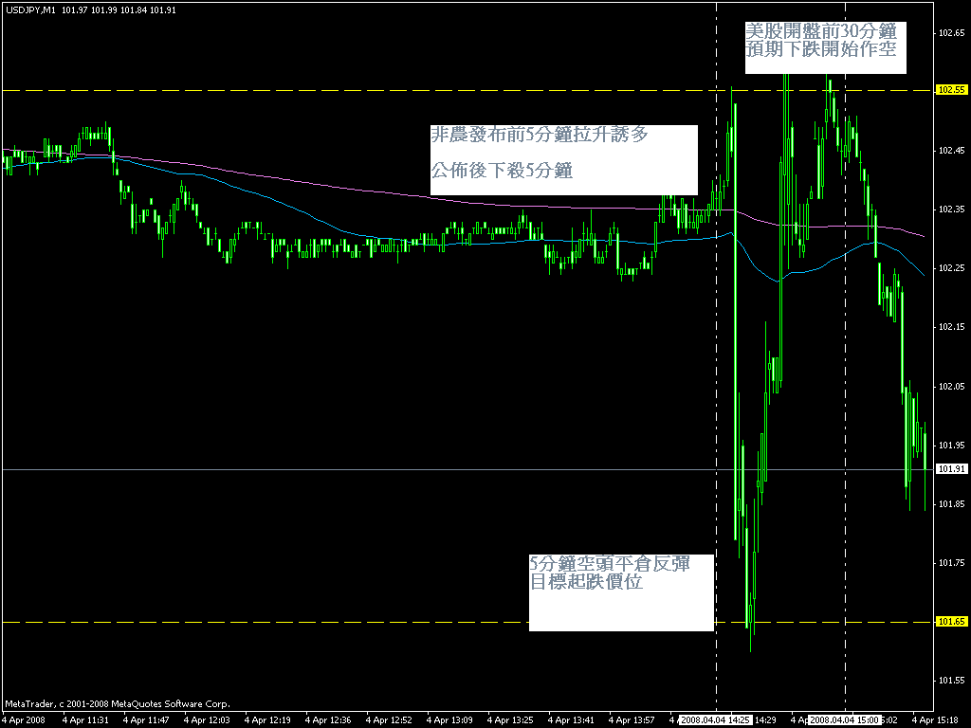971x728 pixels.
Task: Click the 4 Apr 12:36 time label
Action: pyautogui.click(x=328, y=720)
